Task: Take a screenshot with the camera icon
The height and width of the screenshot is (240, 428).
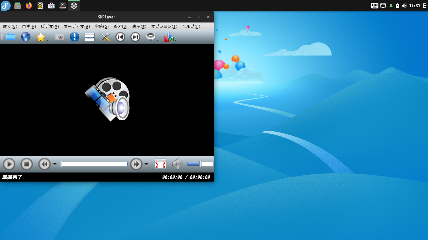Action: pos(59,37)
